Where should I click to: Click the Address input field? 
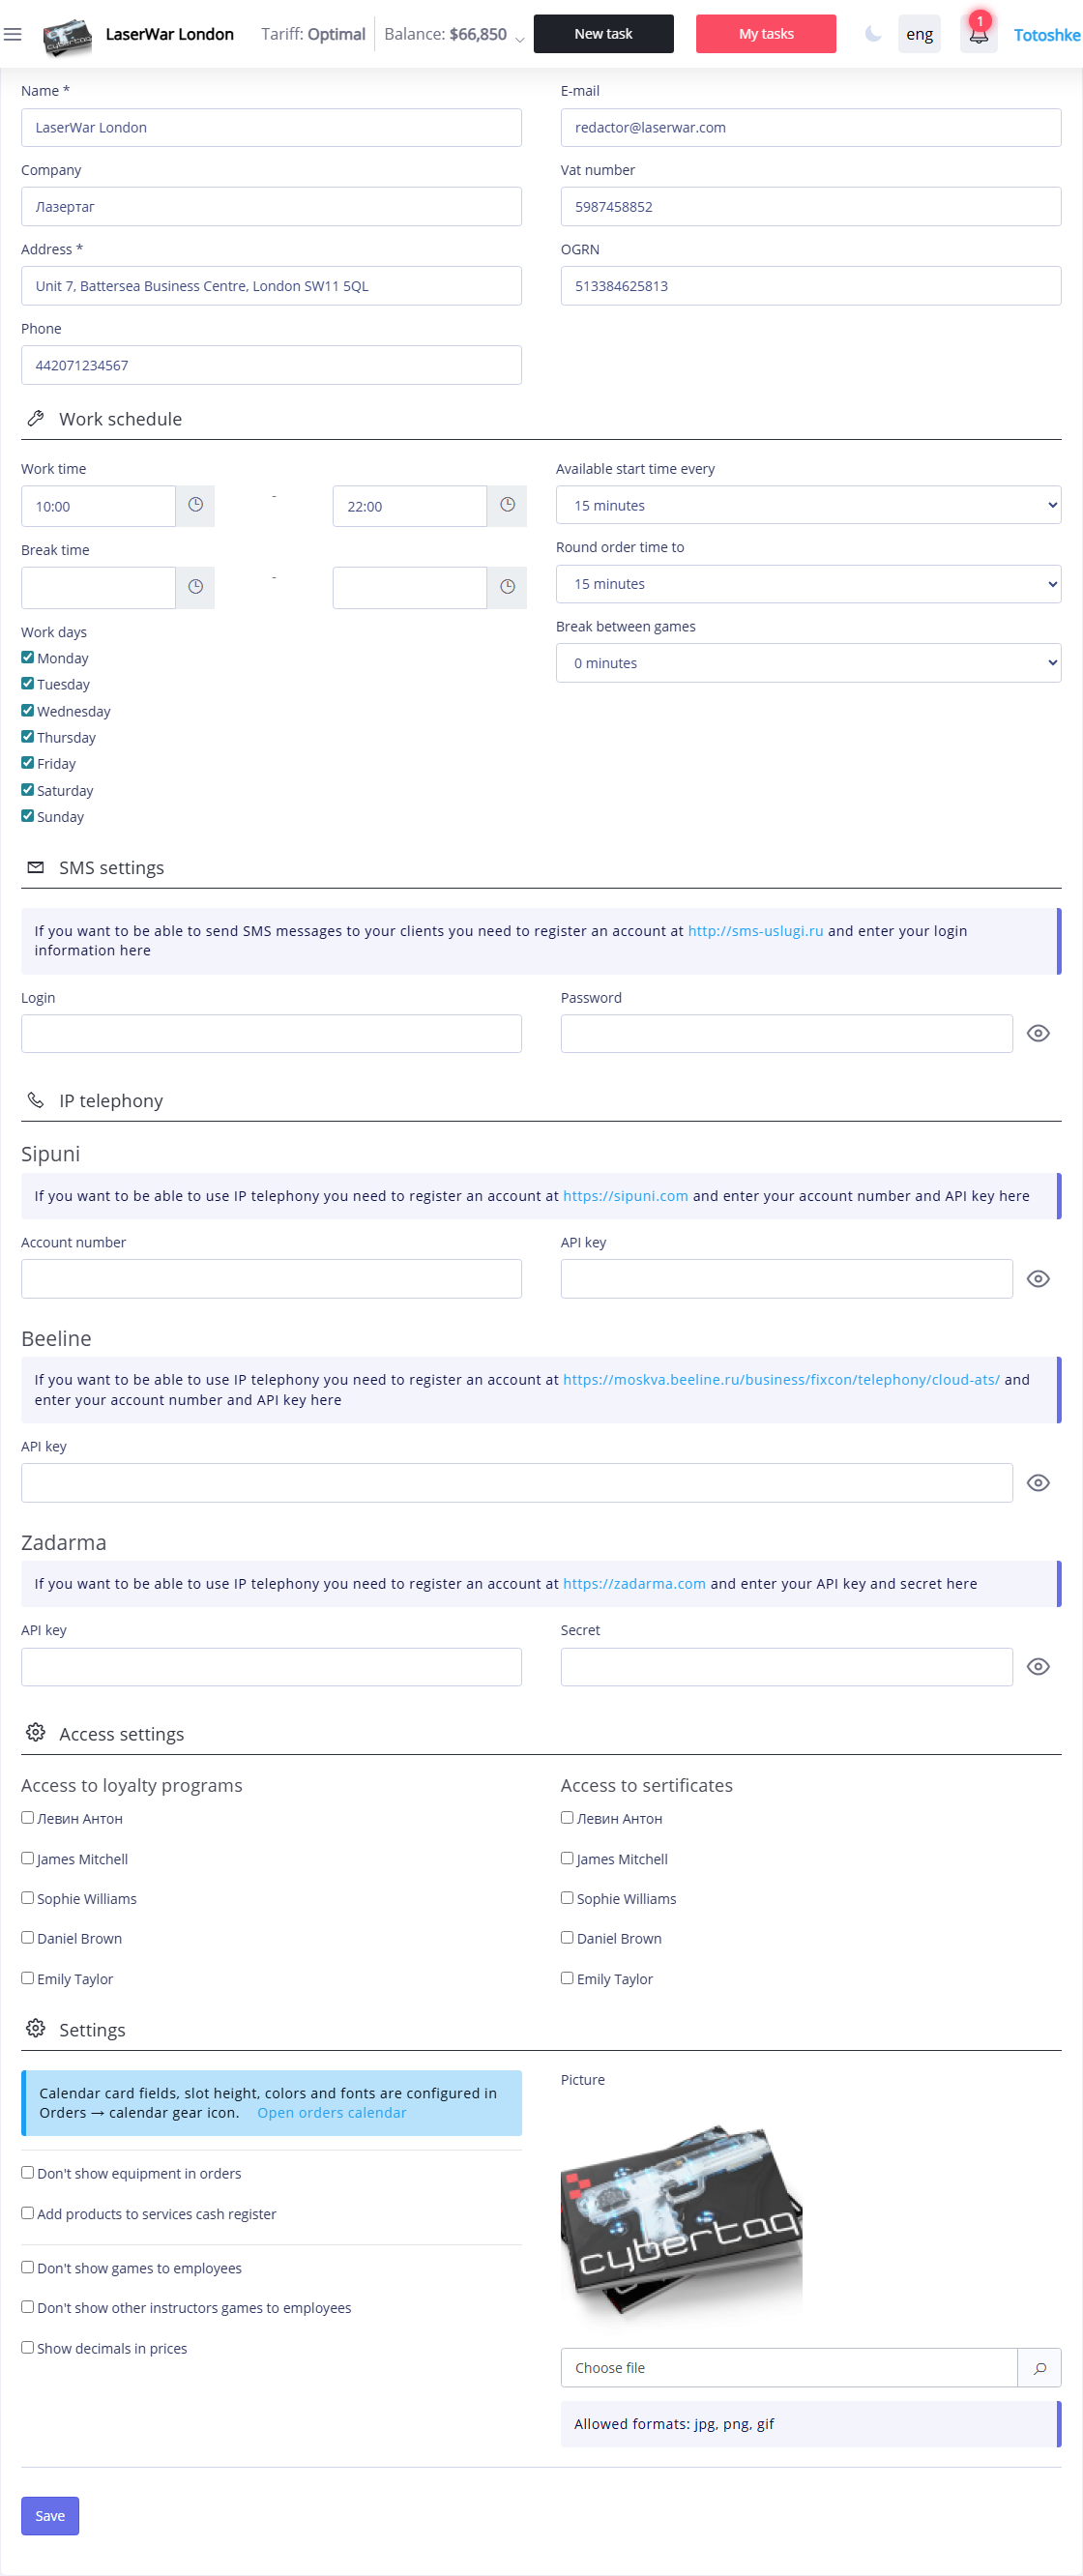click(x=271, y=285)
